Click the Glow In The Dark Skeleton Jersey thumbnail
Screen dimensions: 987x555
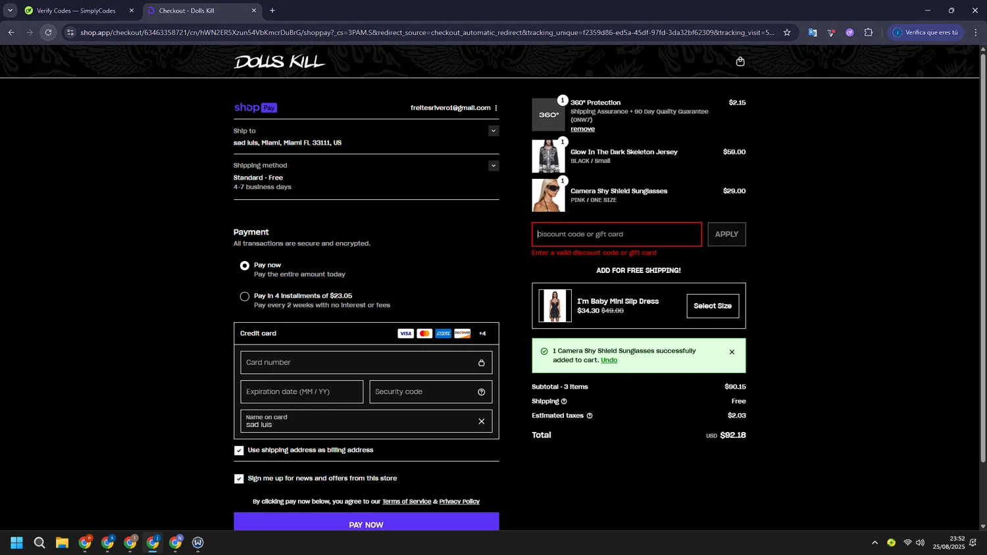(x=548, y=157)
